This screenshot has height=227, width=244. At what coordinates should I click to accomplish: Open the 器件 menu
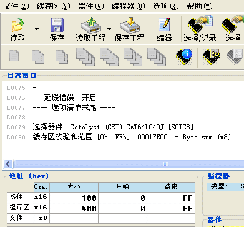click(x=91, y=6)
